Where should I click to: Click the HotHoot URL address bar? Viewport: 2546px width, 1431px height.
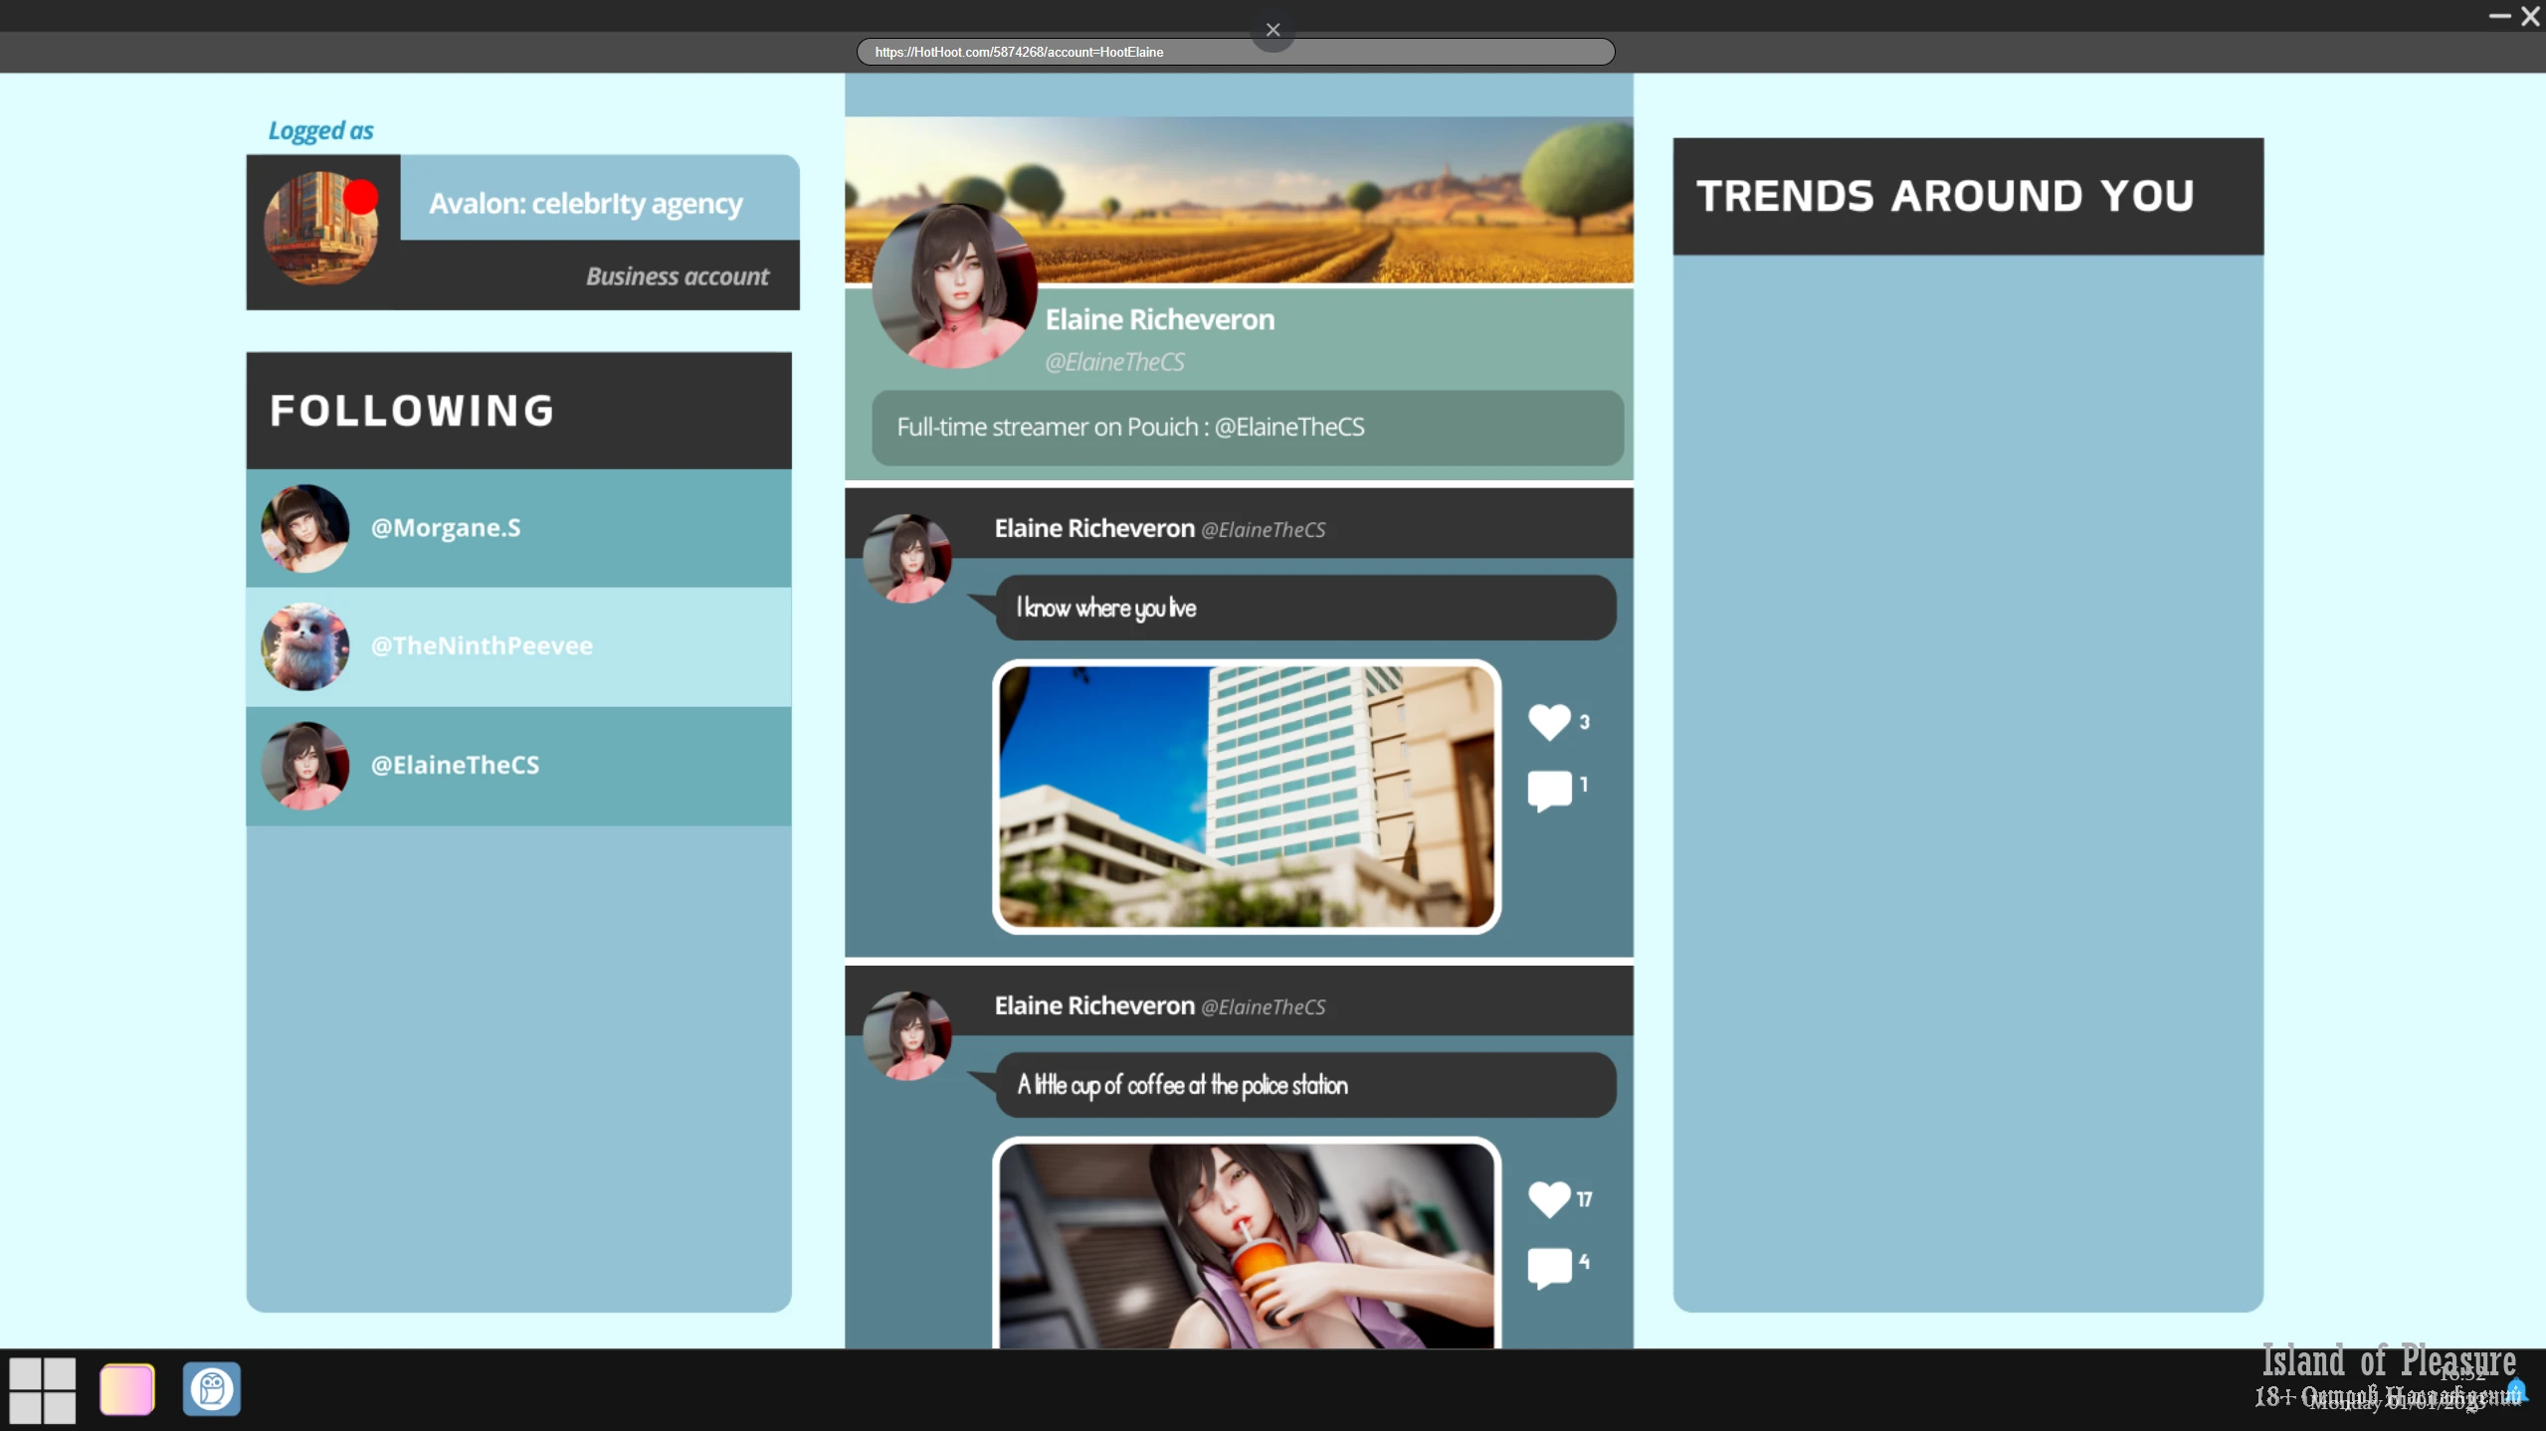[1234, 52]
